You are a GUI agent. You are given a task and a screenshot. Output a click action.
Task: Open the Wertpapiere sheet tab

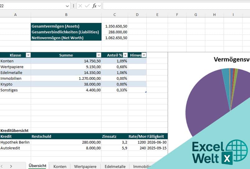tap(85, 167)
